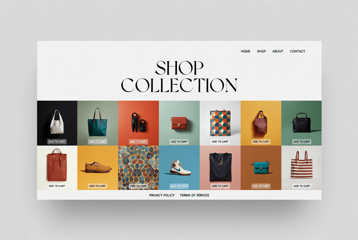This screenshot has height=240, width=358.
Task: Add the black t-shirt to cart
Action: [220, 186]
